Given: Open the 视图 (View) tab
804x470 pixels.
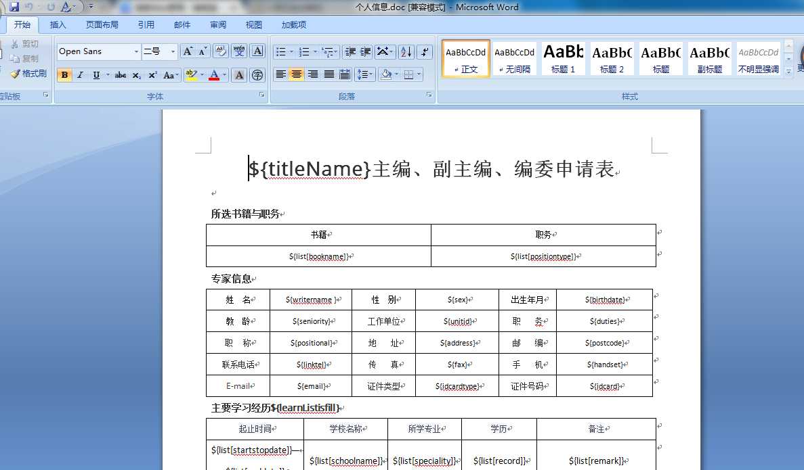Looking at the screenshot, I should [254, 24].
